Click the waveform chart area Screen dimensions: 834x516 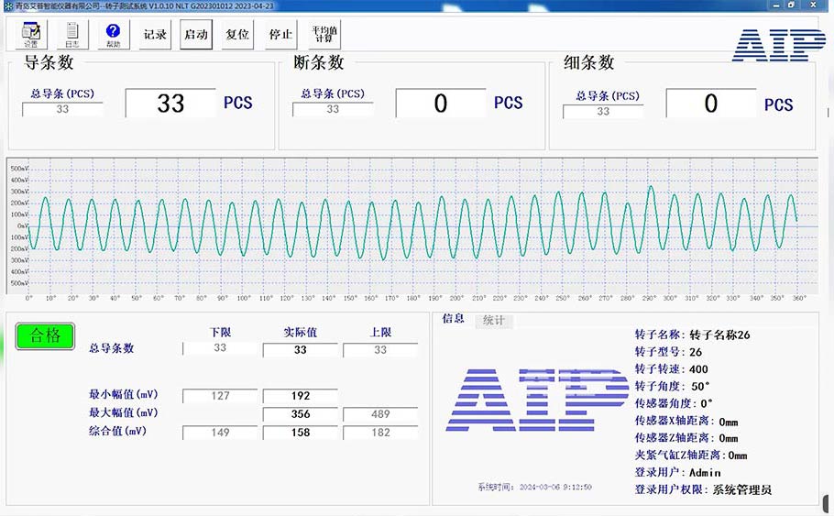coord(412,225)
